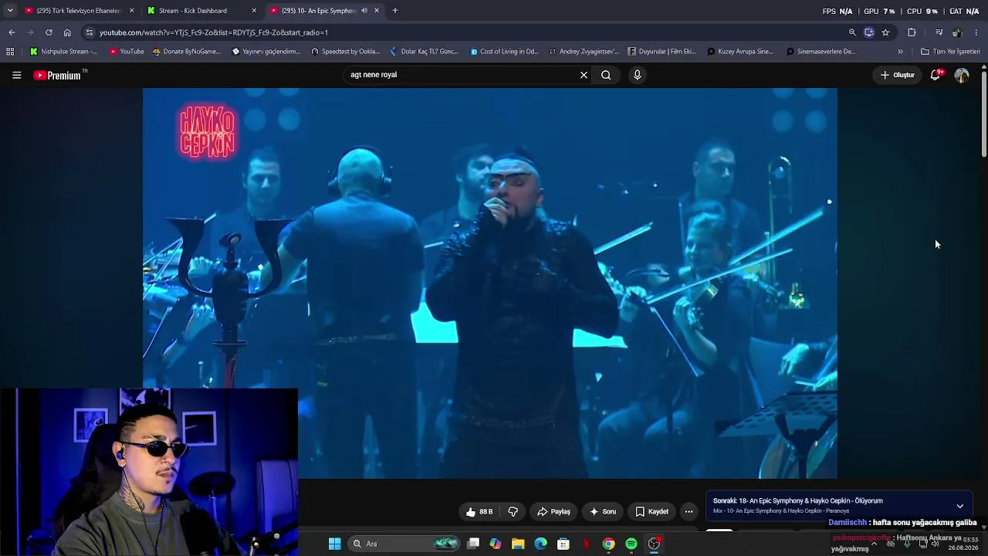Open Kuzey Avrupa Sine bookmark
This screenshot has height=556, width=988.
click(x=740, y=52)
